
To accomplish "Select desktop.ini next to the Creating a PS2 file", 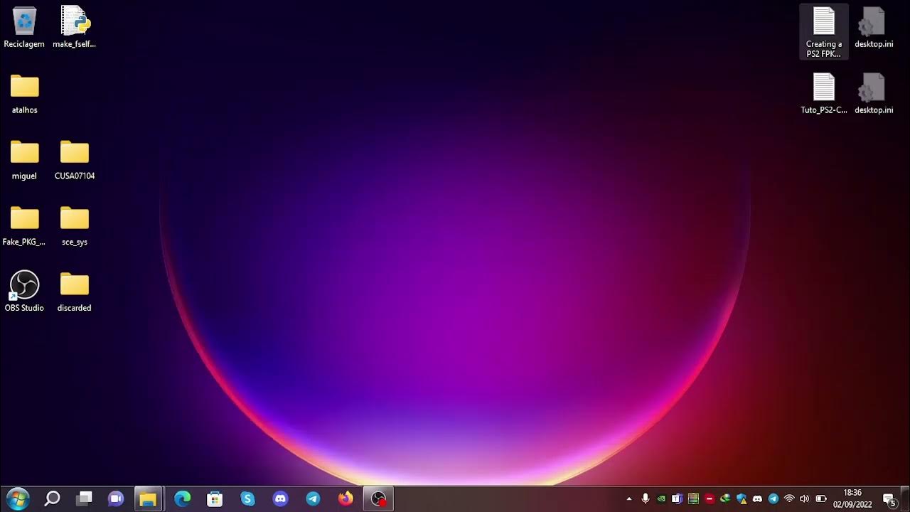I will coord(874,28).
